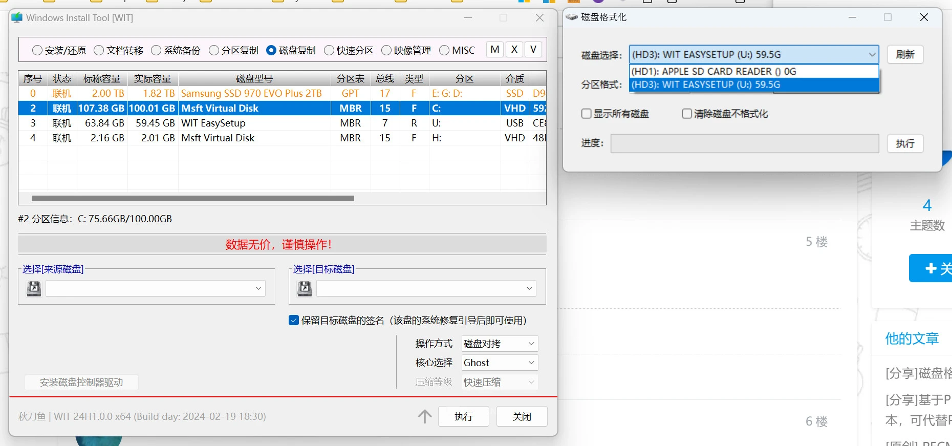Click the 实际容量 column header
952x446 pixels.
coord(153,79)
